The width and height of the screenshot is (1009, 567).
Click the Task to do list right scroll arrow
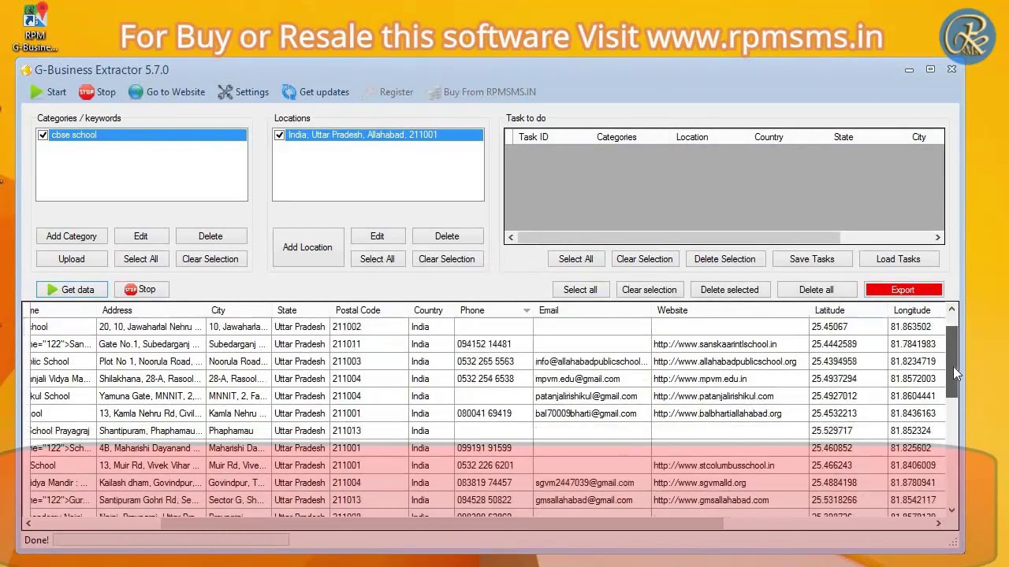click(x=938, y=237)
